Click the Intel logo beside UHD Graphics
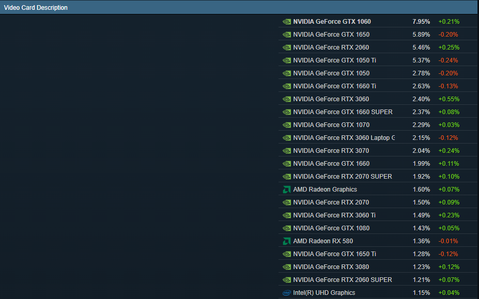 pyautogui.click(x=287, y=293)
